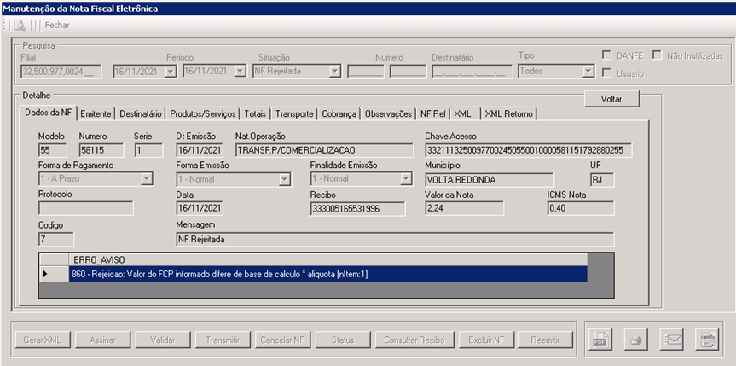Click the ERRO_AVISO column header

click(x=327, y=260)
